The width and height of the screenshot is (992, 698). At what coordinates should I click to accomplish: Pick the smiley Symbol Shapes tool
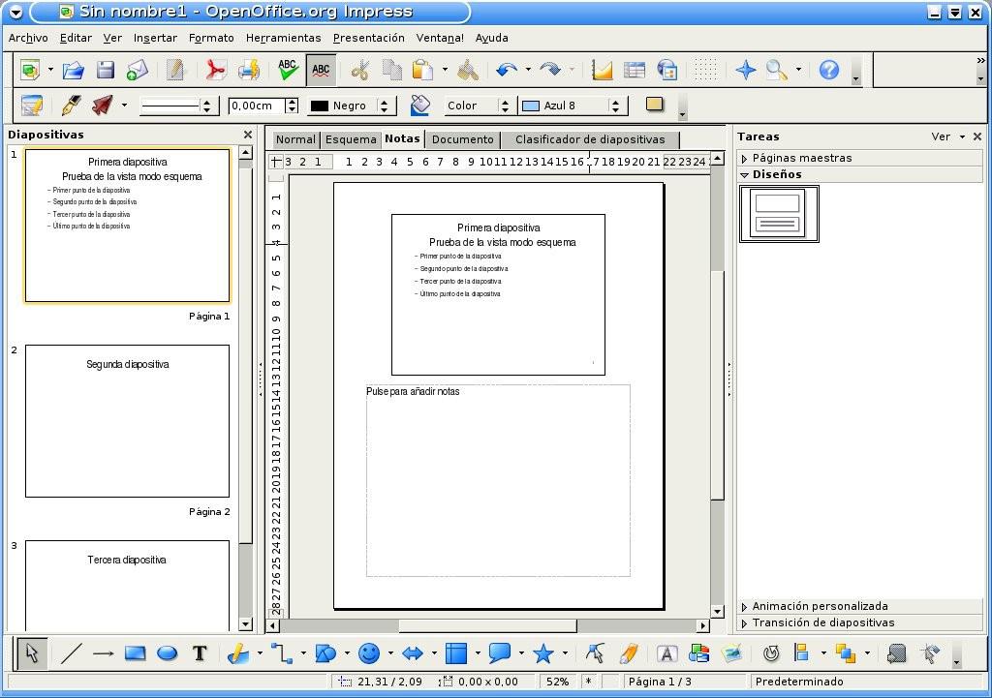coord(369,653)
